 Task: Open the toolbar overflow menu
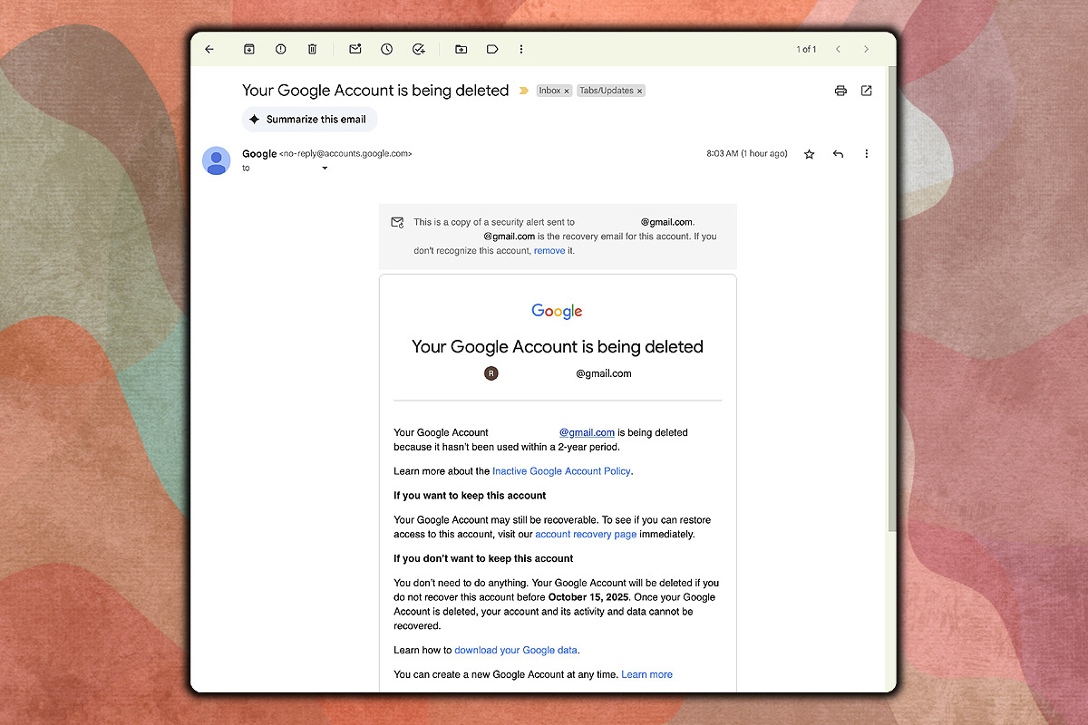click(x=521, y=49)
